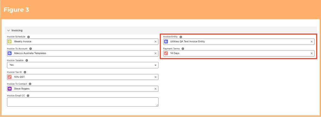The width and height of the screenshot is (321, 117).
Task: Clear Steve Rogers contact value
Action: 155,89
